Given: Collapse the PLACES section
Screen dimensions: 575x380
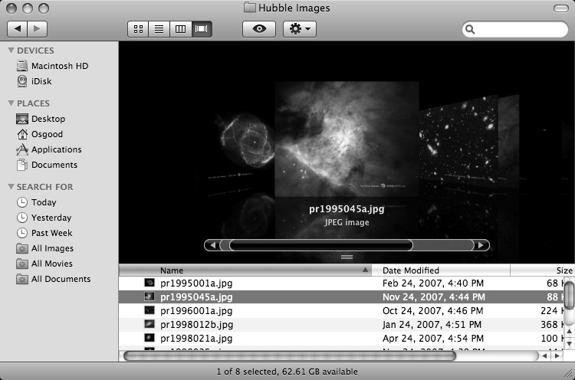Looking at the screenshot, I should click(x=11, y=103).
